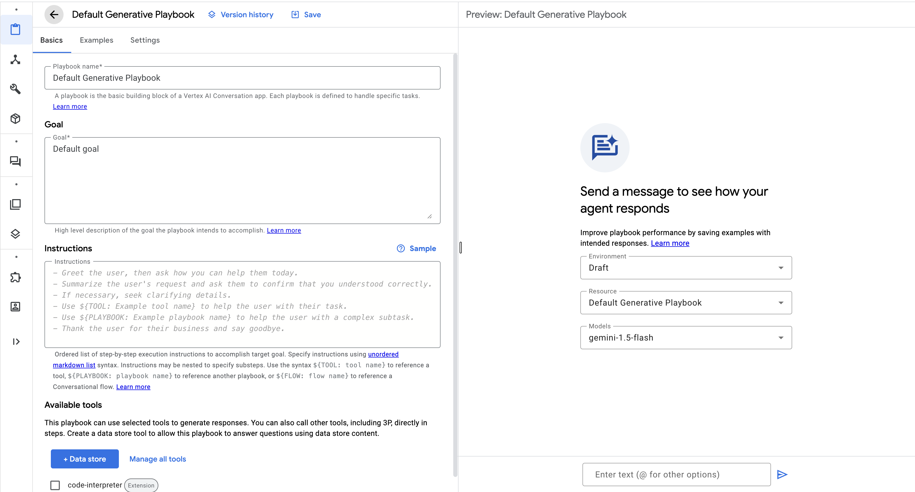Viewport: 915px width, 492px height.
Task: Click the 'Default Generative Playbook' header title
Action: [x=133, y=15]
